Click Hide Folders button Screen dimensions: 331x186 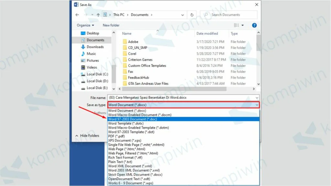(x=87, y=136)
